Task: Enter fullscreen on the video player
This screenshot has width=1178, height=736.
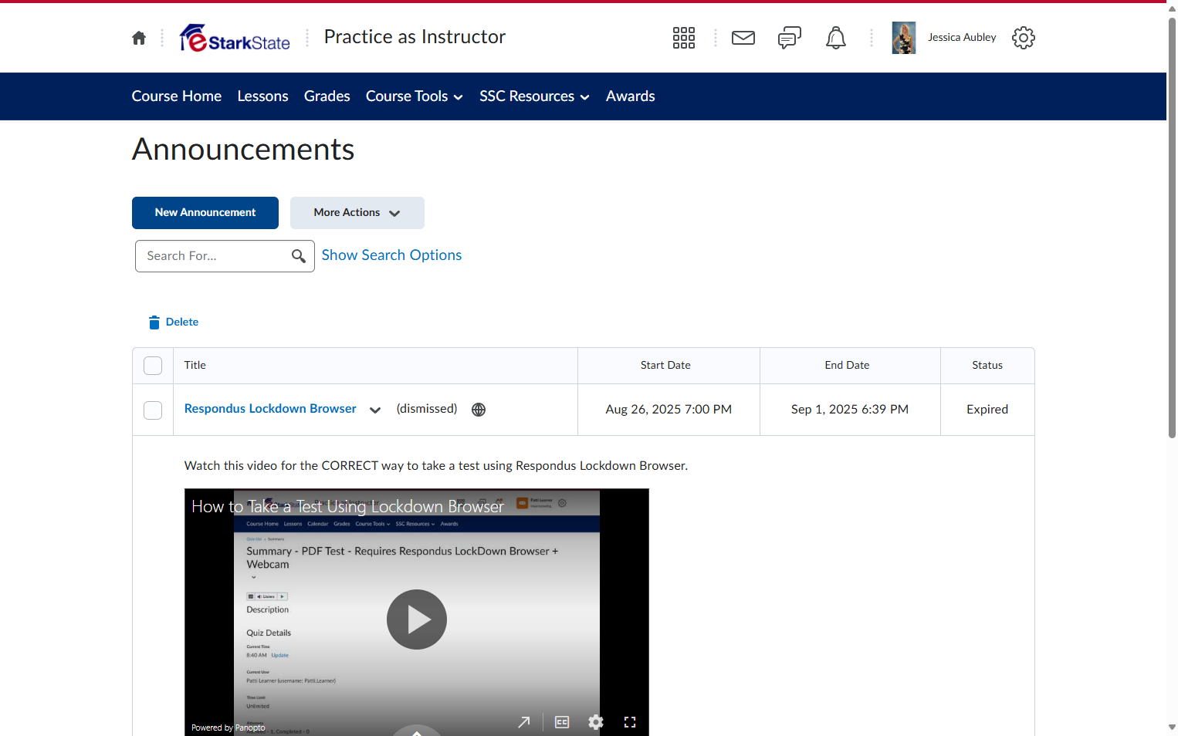Action: (x=630, y=722)
